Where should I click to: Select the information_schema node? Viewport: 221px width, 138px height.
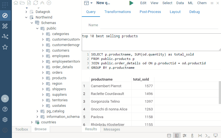click(63, 117)
